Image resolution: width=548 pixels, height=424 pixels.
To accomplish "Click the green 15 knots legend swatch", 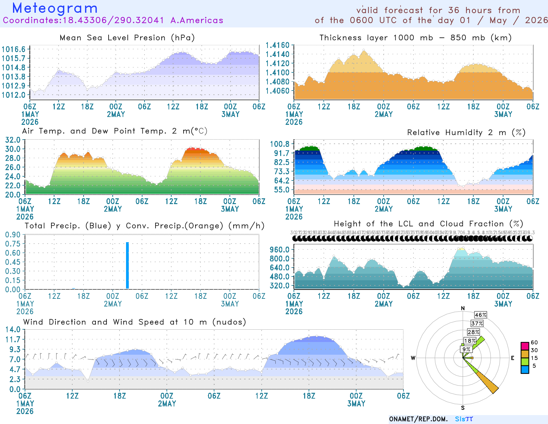I will click(x=525, y=362).
